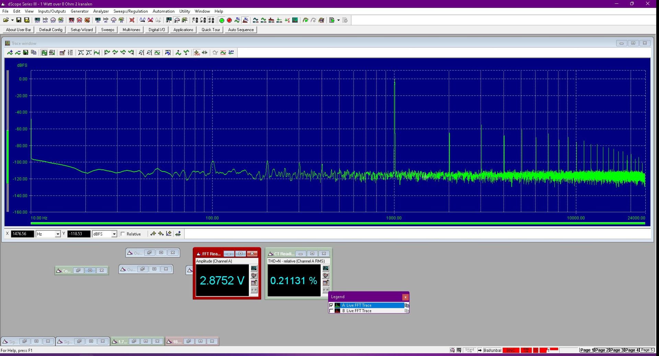Open the Automation menu
Image resolution: width=659 pixels, height=356 pixels.
click(x=163, y=11)
